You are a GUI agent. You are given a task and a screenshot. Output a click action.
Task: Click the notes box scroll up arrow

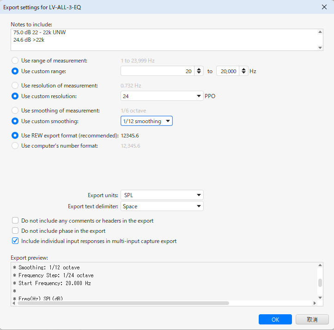(320, 32)
